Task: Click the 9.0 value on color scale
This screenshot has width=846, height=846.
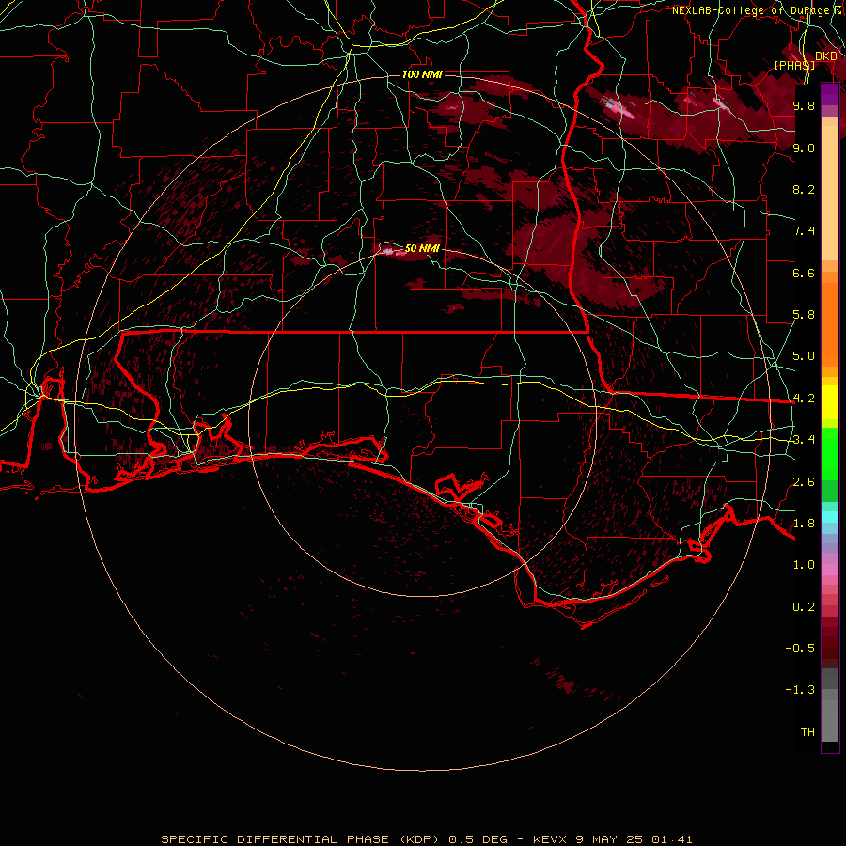Action: 804,148
